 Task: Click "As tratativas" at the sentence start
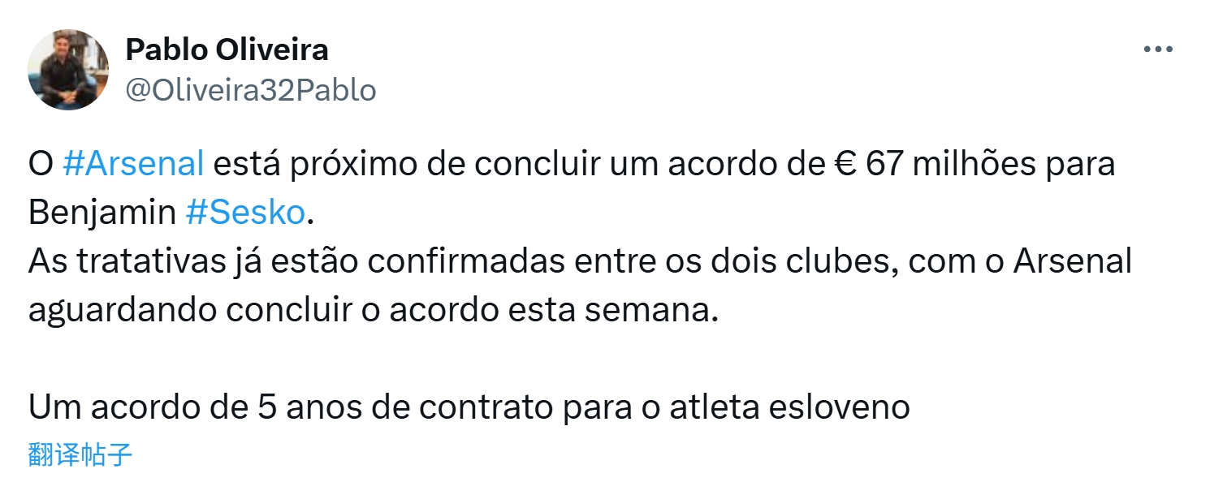click(x=107, y=262)
